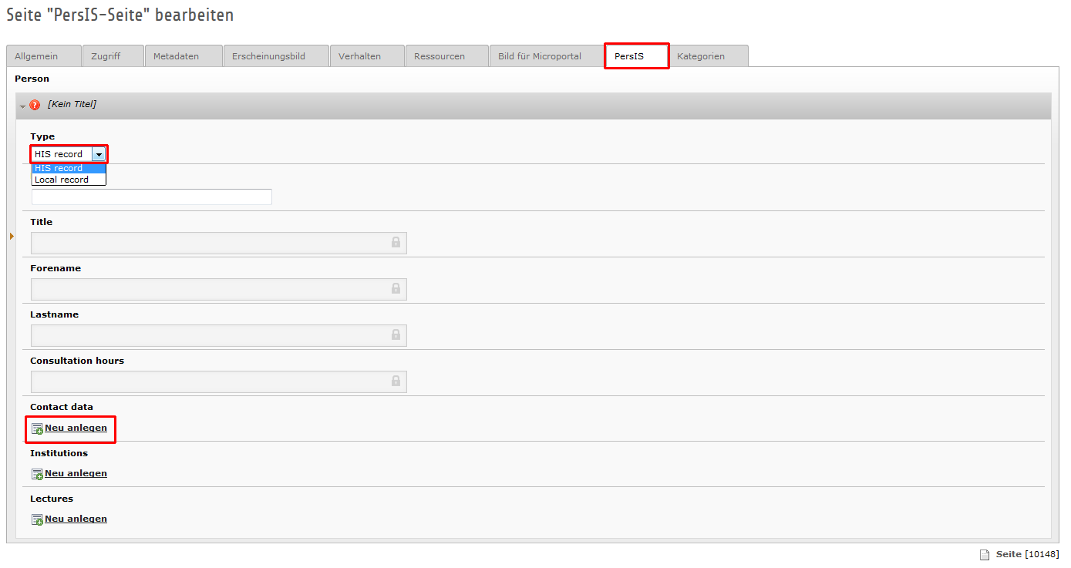Open the Type dropdown arrow

coord(99,154)
